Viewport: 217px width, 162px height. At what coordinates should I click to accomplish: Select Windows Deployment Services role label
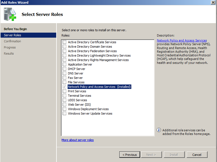[88, 109]
